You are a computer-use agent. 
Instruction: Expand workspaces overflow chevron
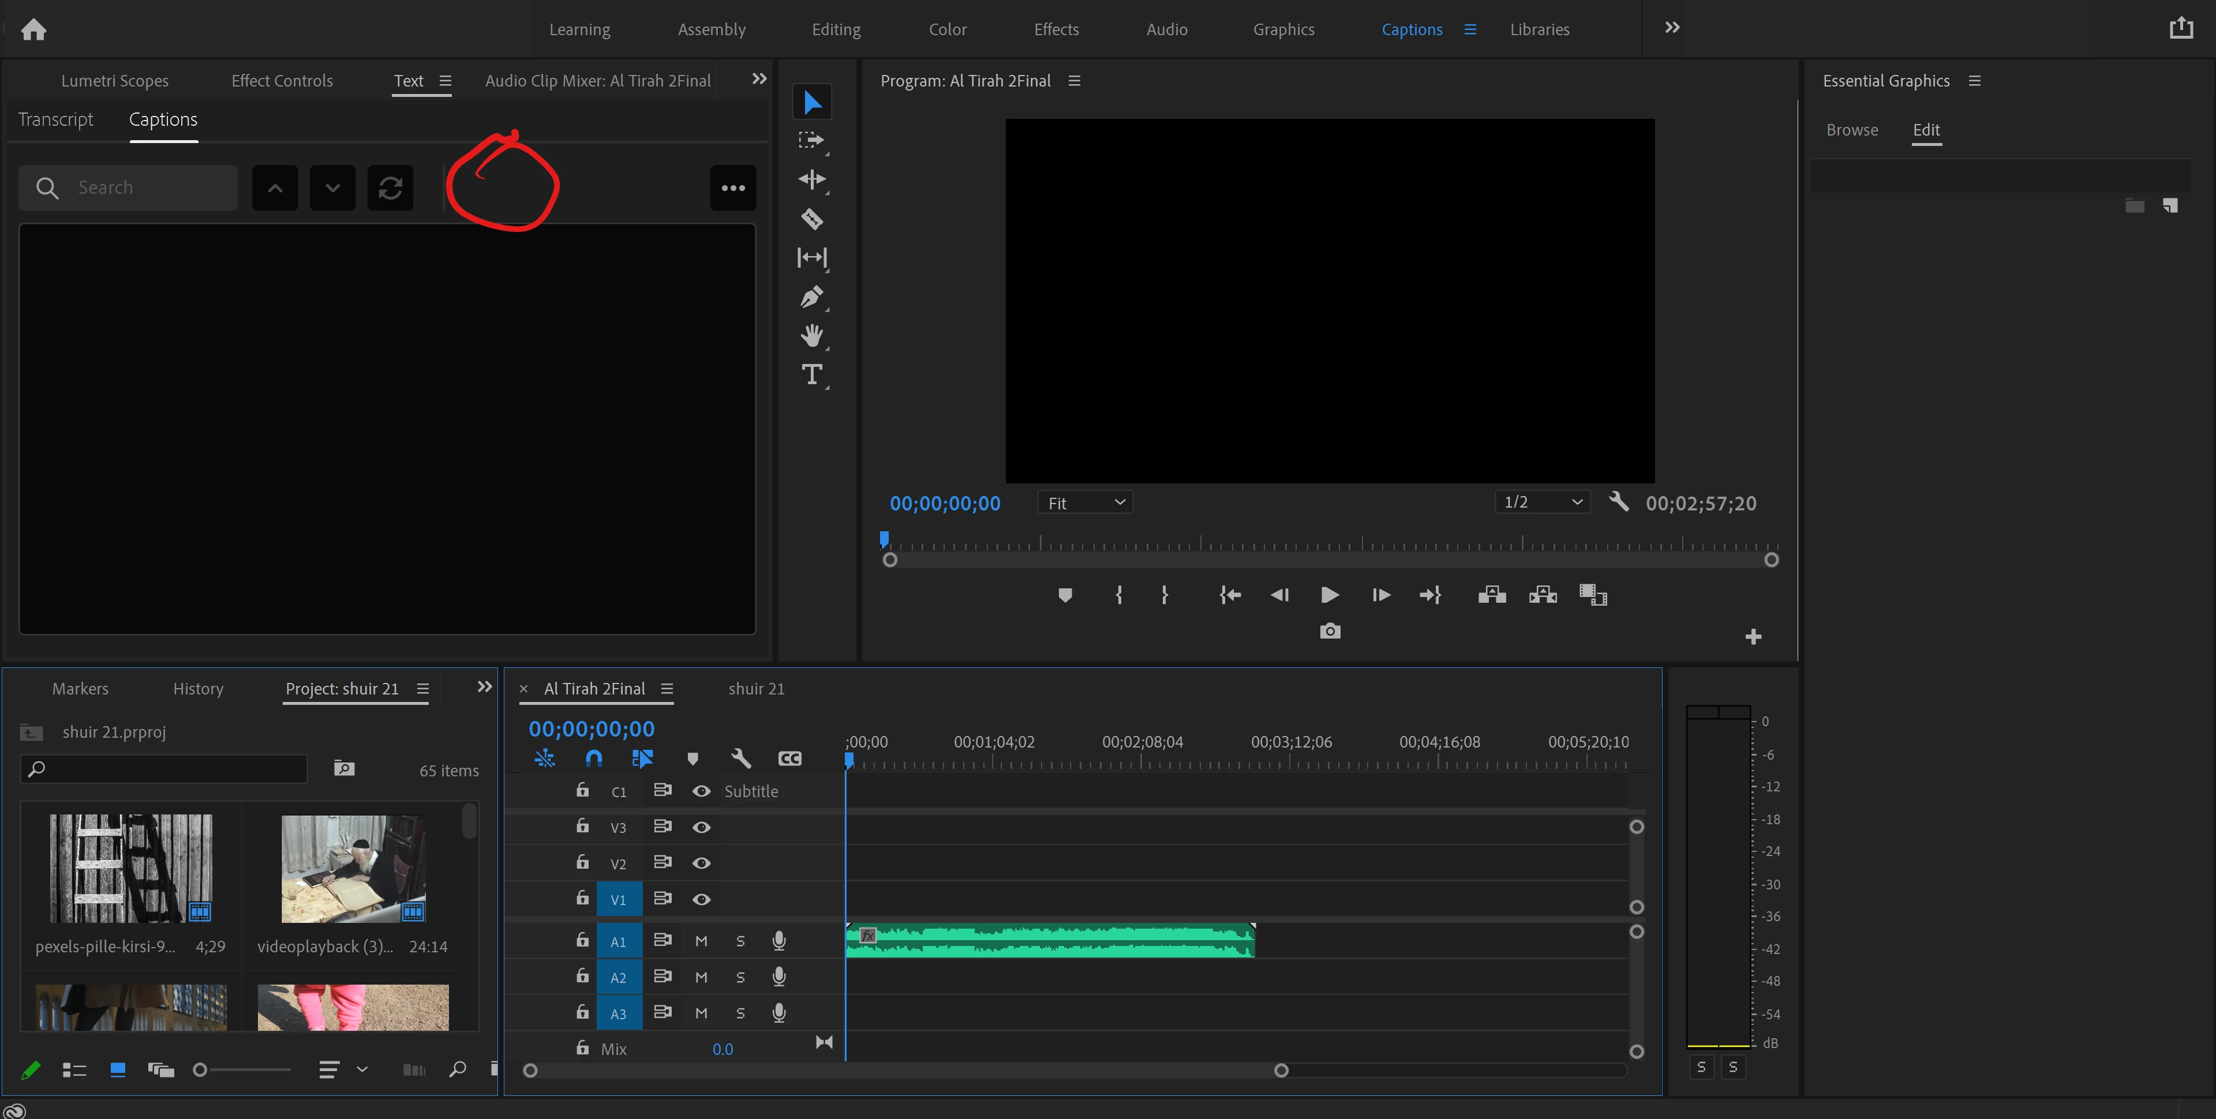[x=1671, y=28]
